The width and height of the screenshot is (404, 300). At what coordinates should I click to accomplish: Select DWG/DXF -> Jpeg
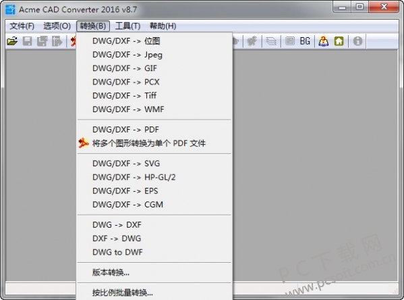pos(154,55)
